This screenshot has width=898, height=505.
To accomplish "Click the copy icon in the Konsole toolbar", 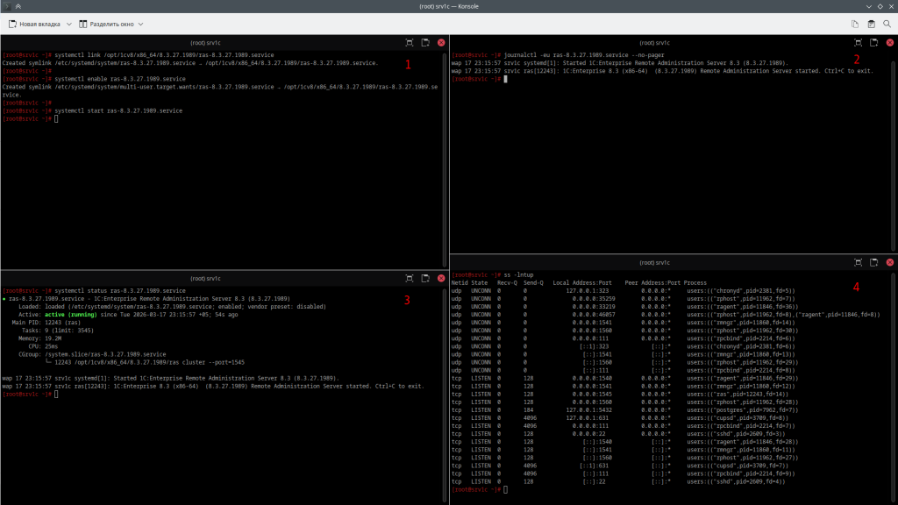I will click(855, 24).
